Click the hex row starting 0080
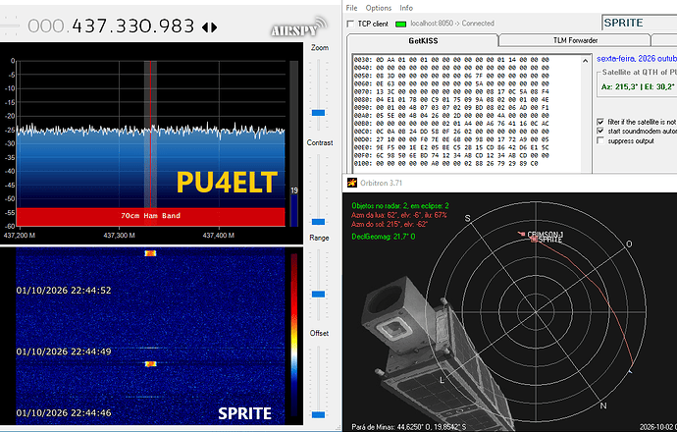677x432 pixels. click(451, 100)
